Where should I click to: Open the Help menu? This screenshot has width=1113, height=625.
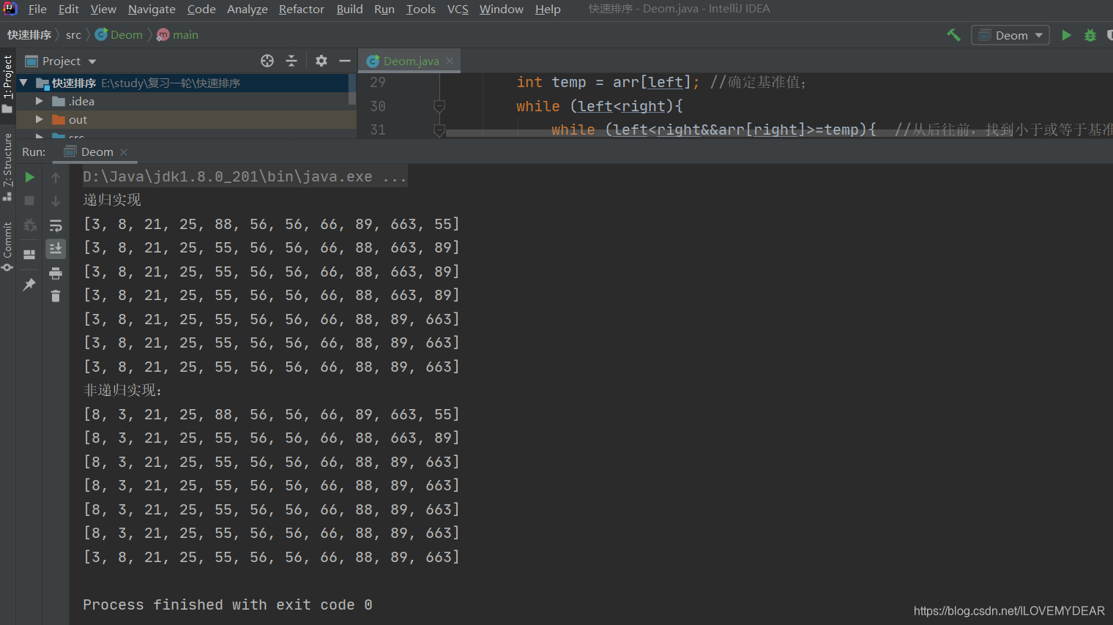(548, 9)
